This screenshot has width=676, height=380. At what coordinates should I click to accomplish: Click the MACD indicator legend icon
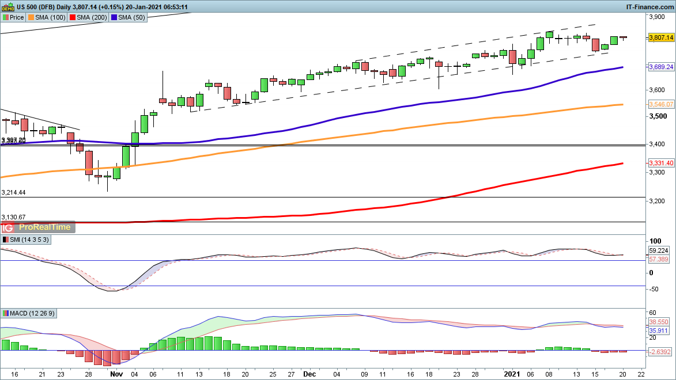tap(5, 313)
